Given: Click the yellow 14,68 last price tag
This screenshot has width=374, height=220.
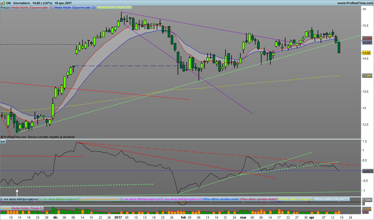Looking at the screenshot, I should 366,53.
